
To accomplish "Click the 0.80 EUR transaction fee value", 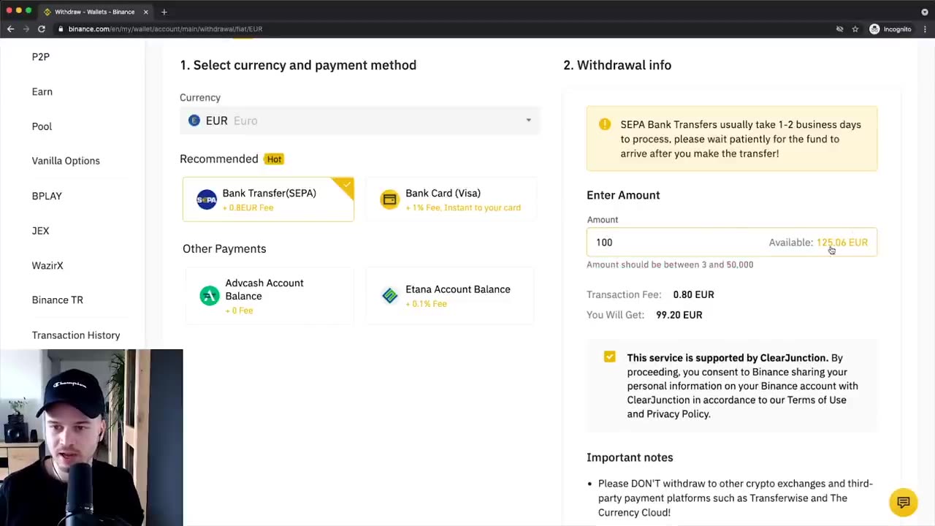I will (693, 294).
